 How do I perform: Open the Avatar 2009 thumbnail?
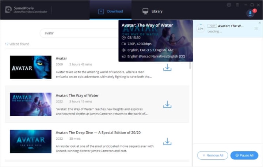click(x=31, y=67)
